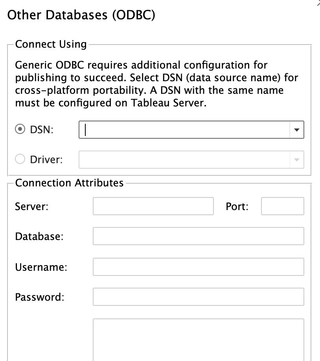Click the Other Databases (ODBC) title
The width and height of the screenshot is (320, 361).
coord(81,15)
